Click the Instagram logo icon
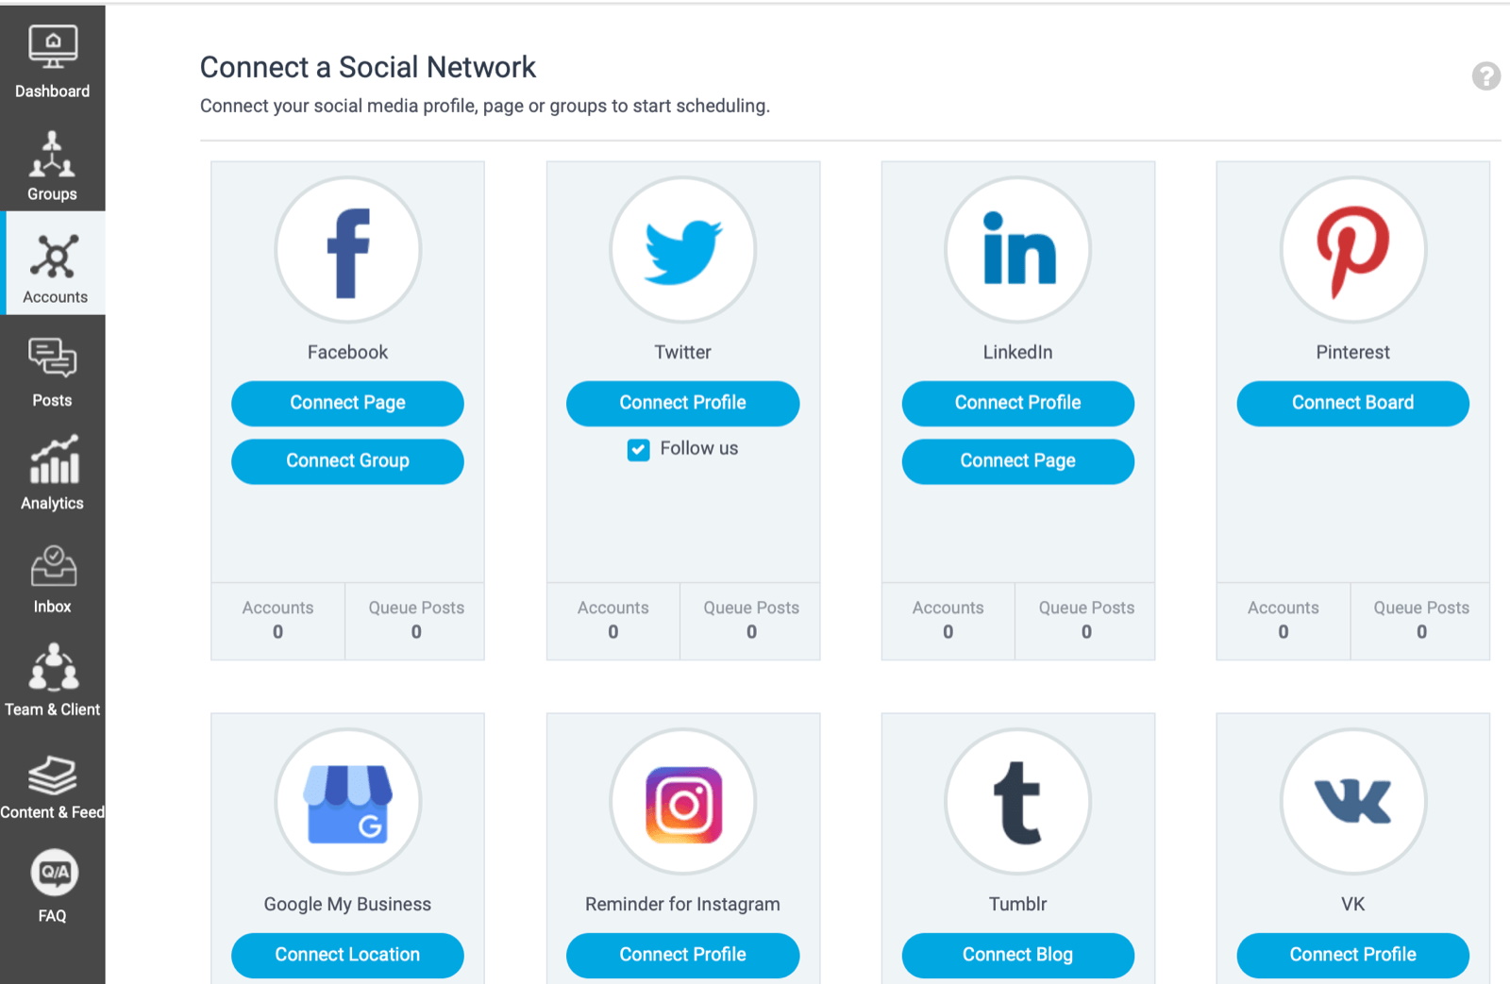1510x984 pixels. (682, 803)
